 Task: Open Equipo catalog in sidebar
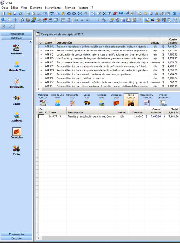[x=16, y=100]
